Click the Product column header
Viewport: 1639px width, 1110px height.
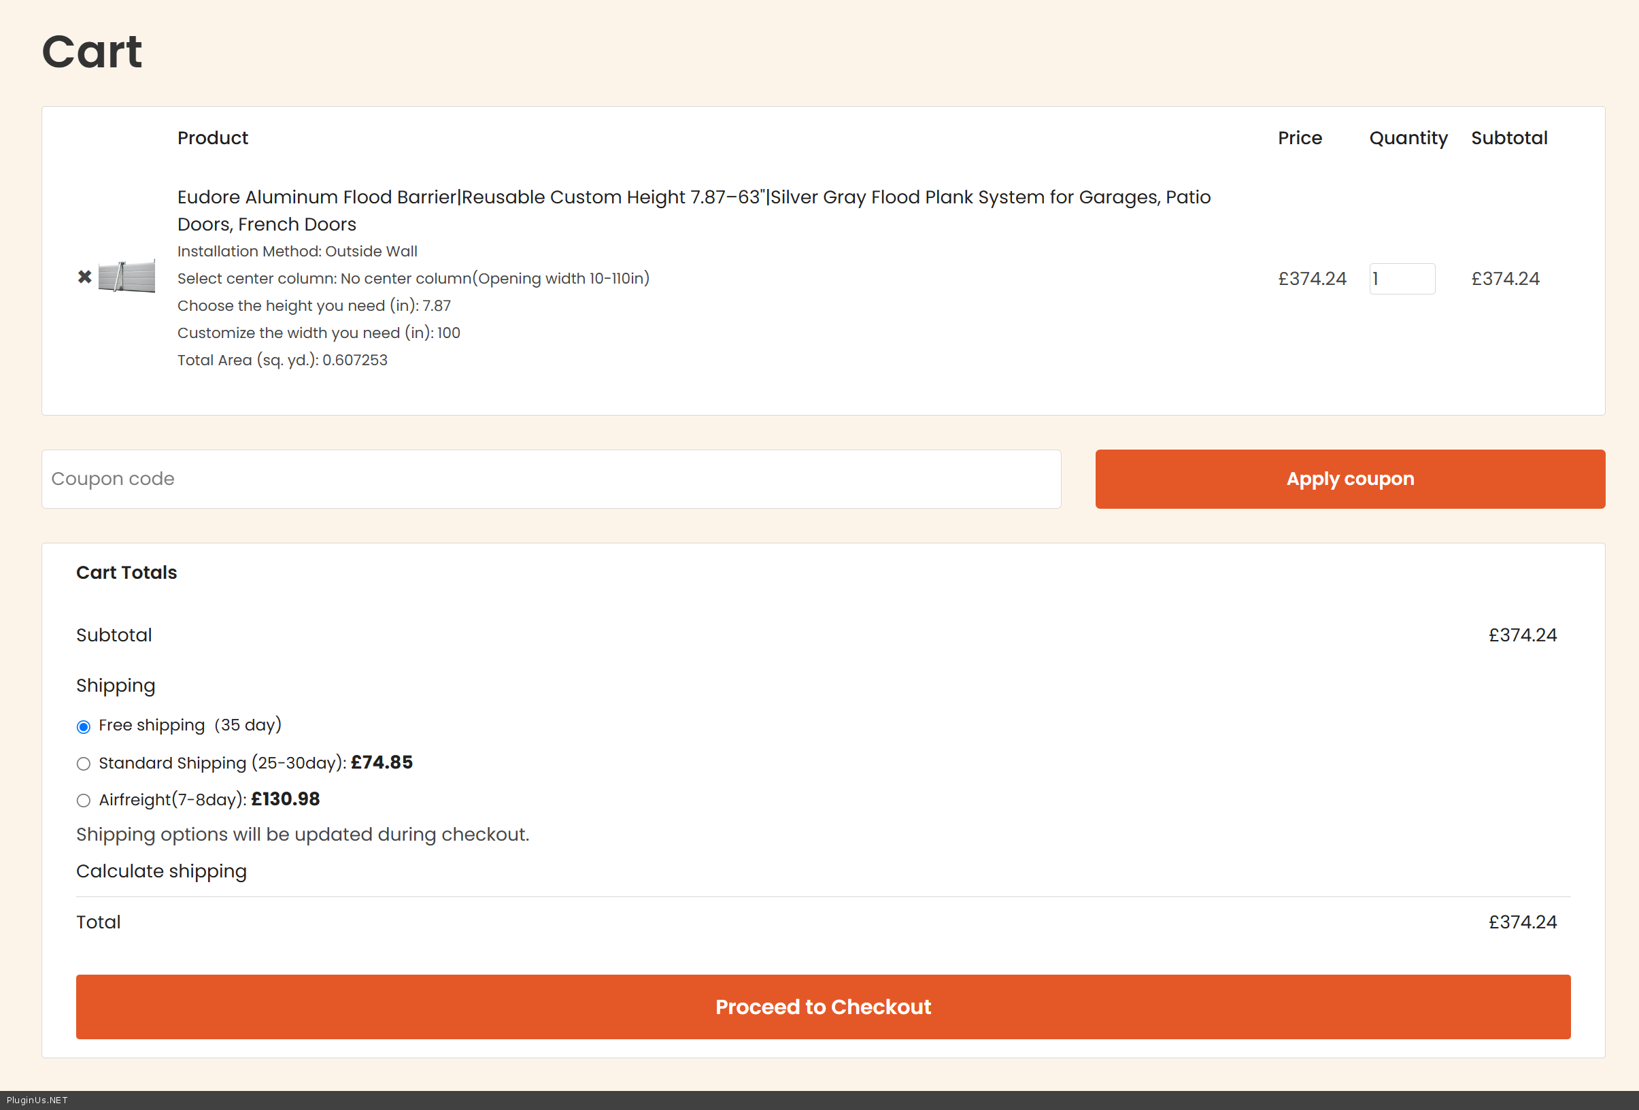pos(212,138)
